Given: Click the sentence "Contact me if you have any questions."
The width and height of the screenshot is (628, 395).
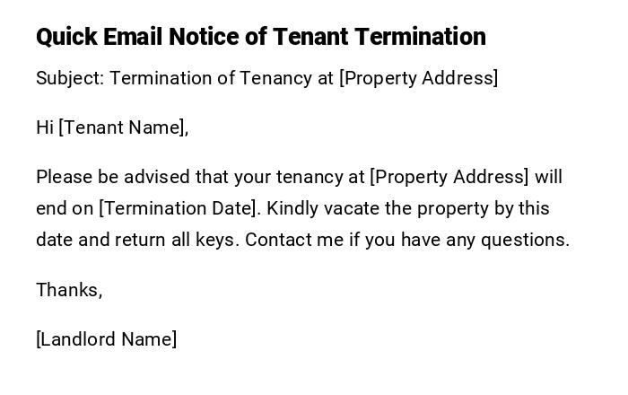Looking at the screenshot, I should [407, 240].
